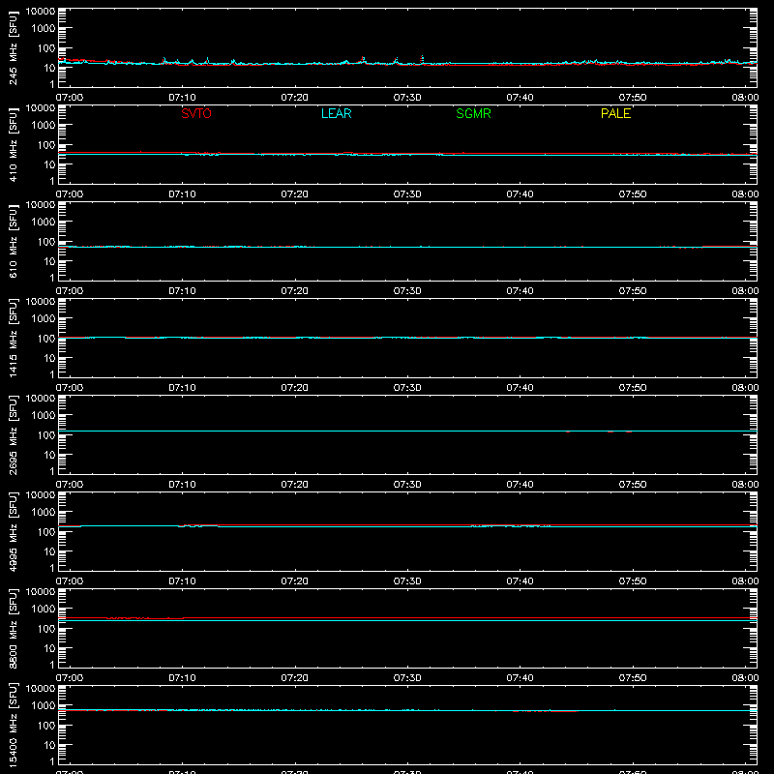Click 07:50 tick label under 410 MHz panel

[x=633, y=194]
